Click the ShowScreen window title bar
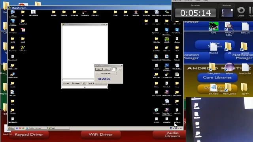 [x=90, y=8]
